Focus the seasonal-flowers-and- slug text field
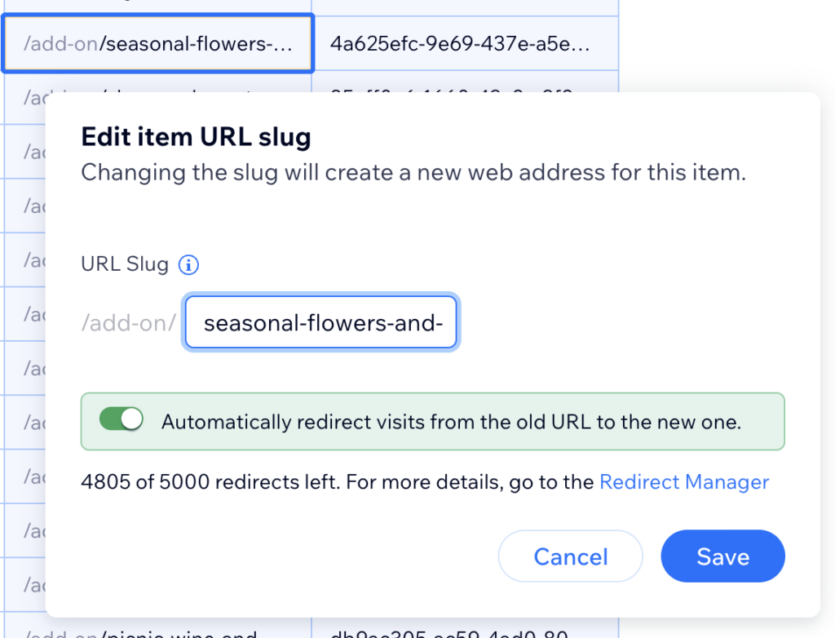 pyautogui.click(x=321, y=322)
